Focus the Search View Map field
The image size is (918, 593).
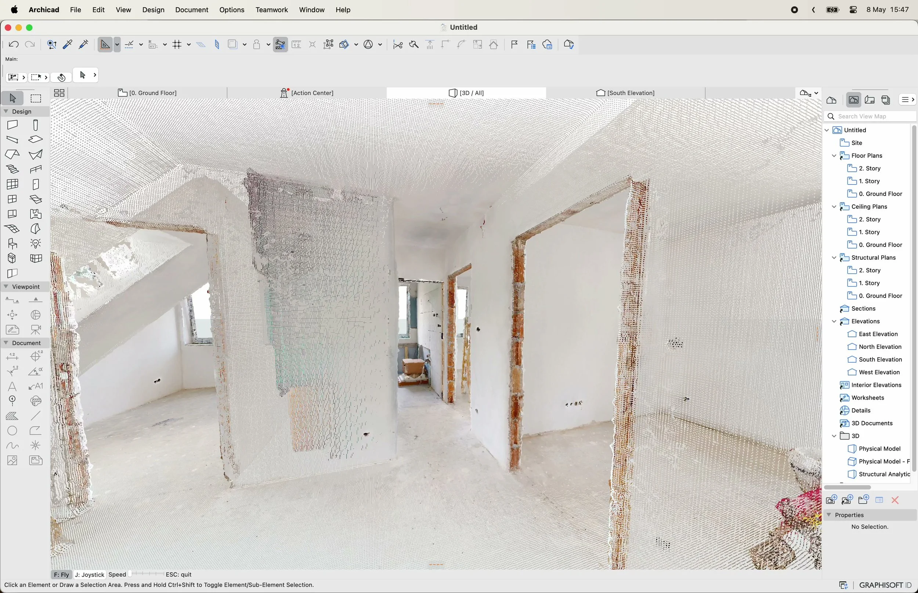click(x=871, y=116)
